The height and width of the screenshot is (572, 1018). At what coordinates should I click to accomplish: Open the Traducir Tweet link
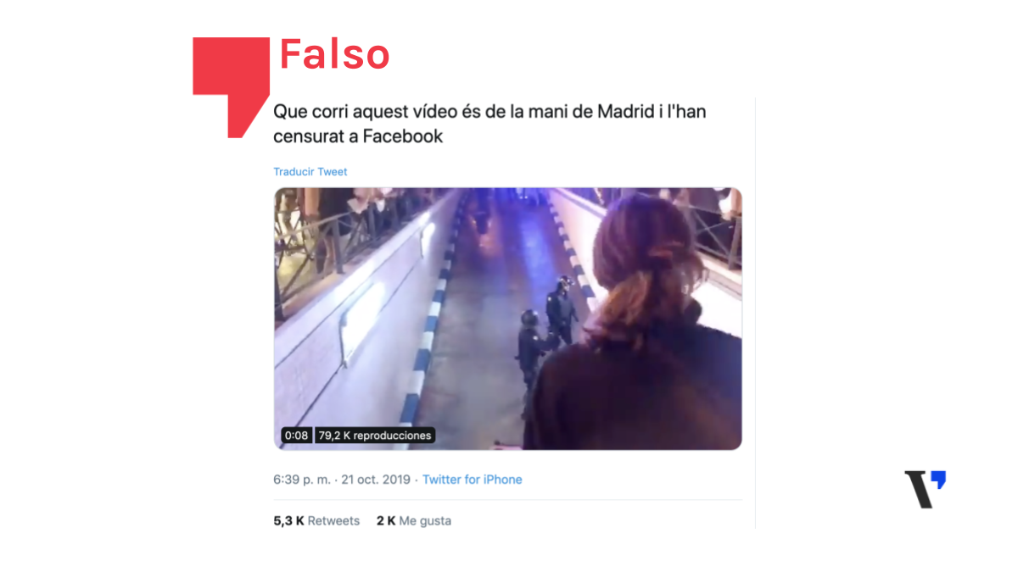310,172
